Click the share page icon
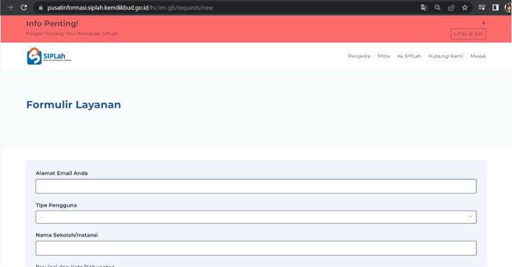512x267 pixels. pyautogui.click(x=451, y=8)
